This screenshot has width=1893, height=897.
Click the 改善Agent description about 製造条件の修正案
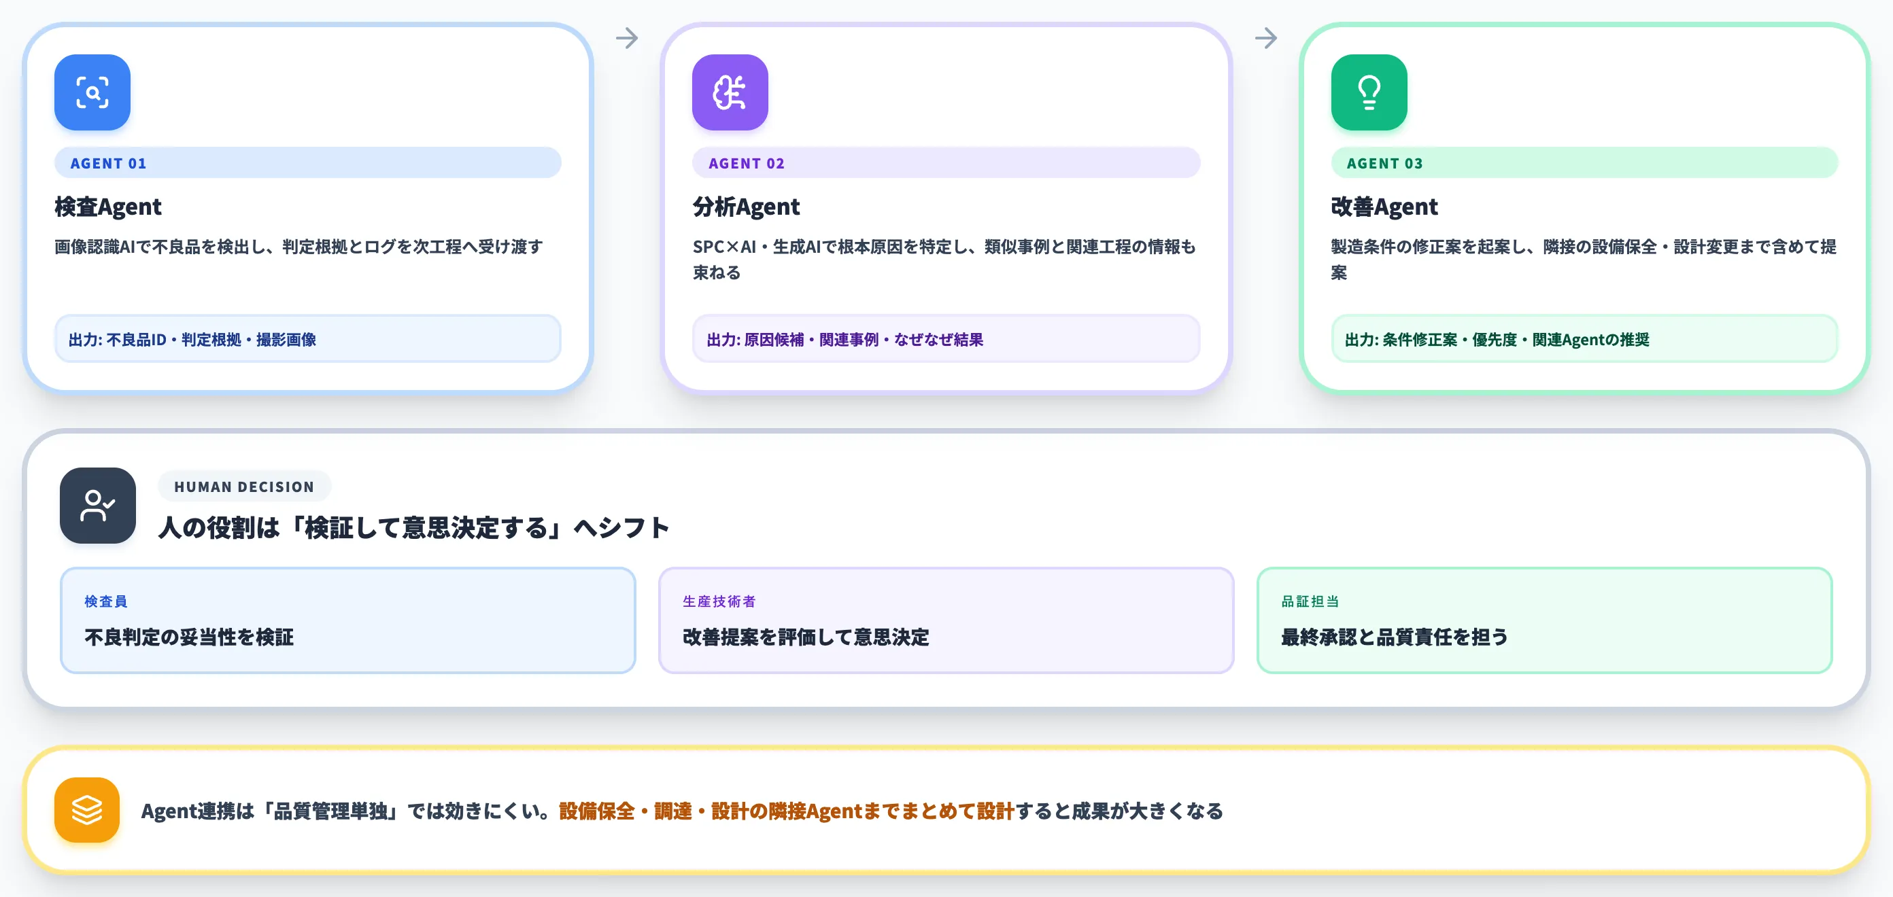1584,260
